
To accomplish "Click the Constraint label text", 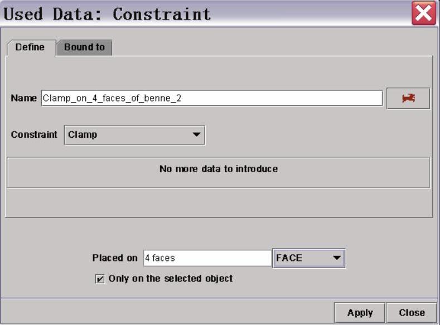I will tap(34, 135).
